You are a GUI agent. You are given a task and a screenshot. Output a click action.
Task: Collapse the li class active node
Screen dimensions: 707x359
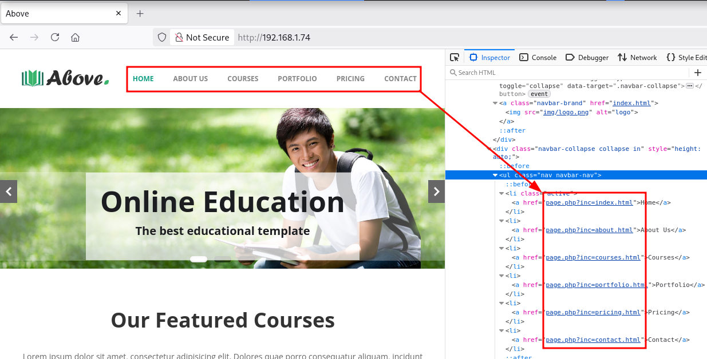tap(501, 194)
